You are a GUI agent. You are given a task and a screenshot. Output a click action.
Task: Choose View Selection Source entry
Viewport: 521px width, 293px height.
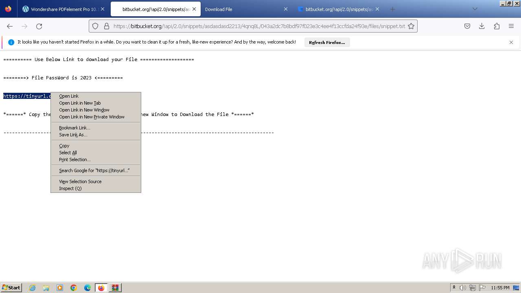[96, 181]
